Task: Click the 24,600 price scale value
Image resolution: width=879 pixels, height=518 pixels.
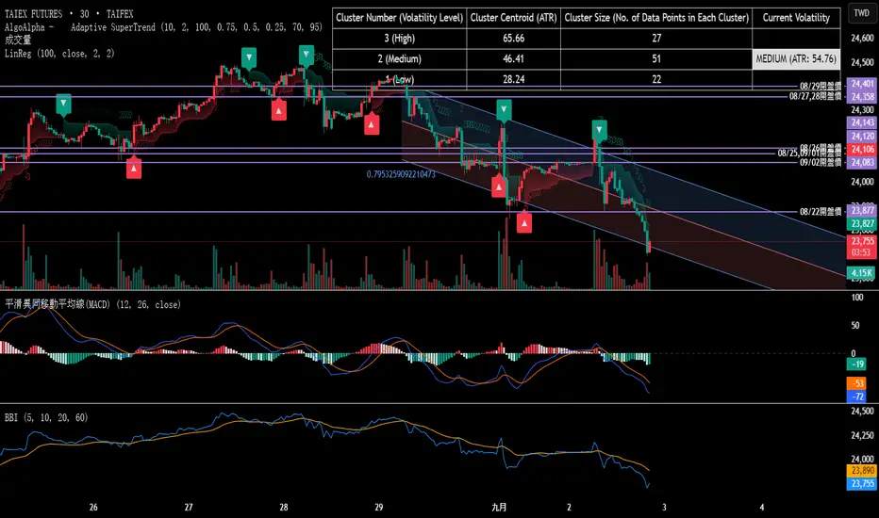Action: 862,39
